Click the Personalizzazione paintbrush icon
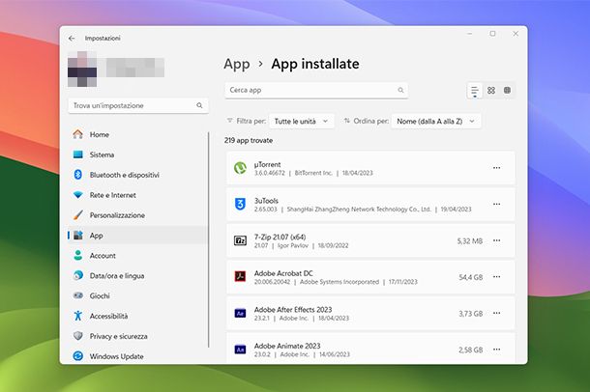This screenshot has width=590, height=392. (x=78, y=215)
